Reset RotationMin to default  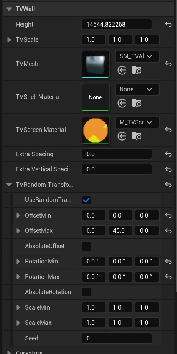click(x=168, y=262)
